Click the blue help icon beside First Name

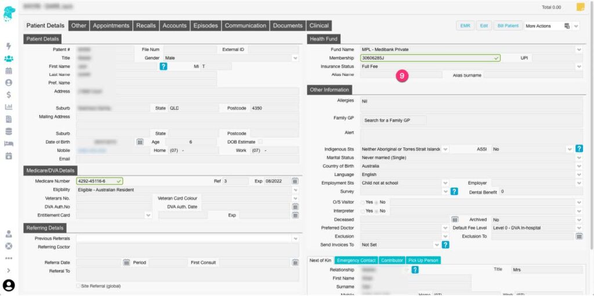(163, 66)
